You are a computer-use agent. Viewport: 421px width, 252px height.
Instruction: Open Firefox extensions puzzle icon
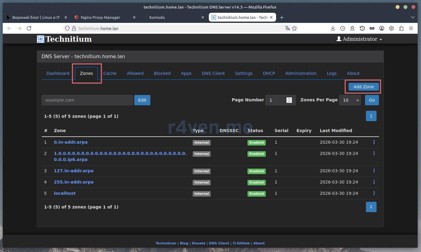(401, 28)
